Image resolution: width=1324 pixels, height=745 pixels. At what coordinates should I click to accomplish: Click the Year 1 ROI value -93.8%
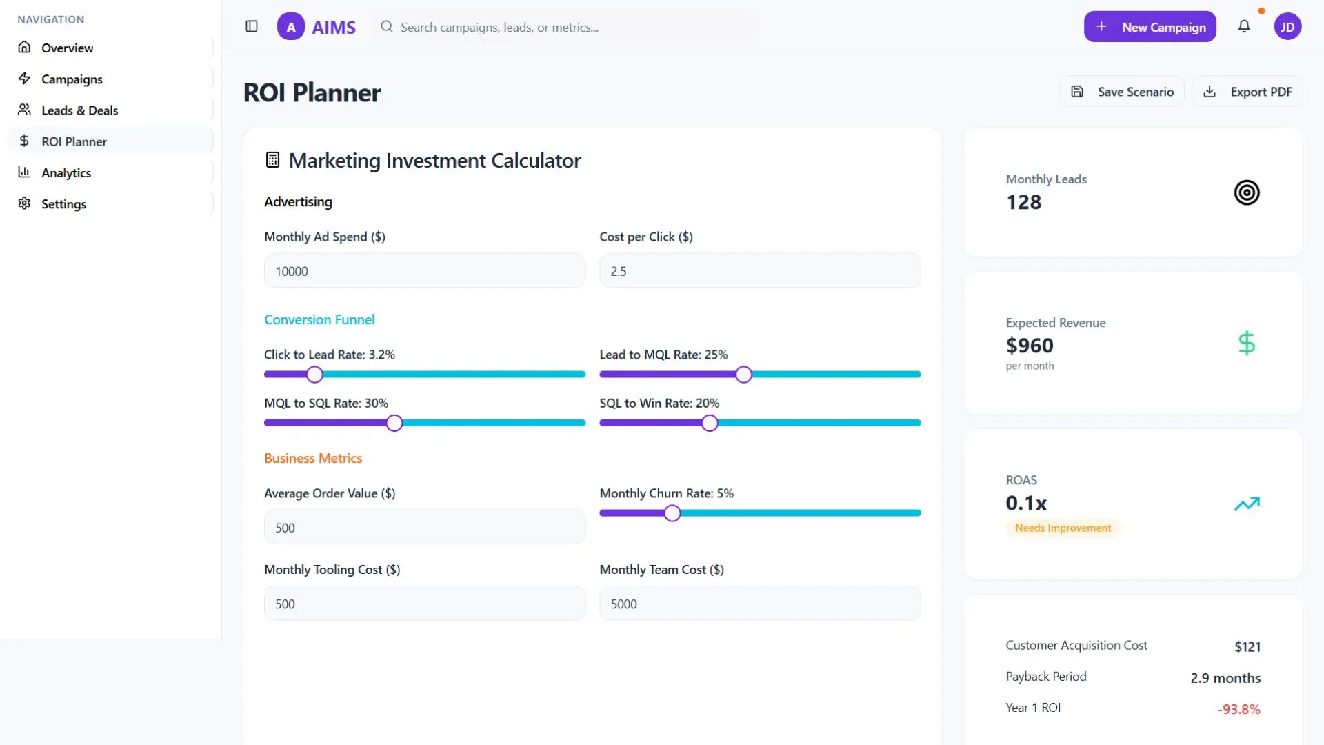point(1238,709)
